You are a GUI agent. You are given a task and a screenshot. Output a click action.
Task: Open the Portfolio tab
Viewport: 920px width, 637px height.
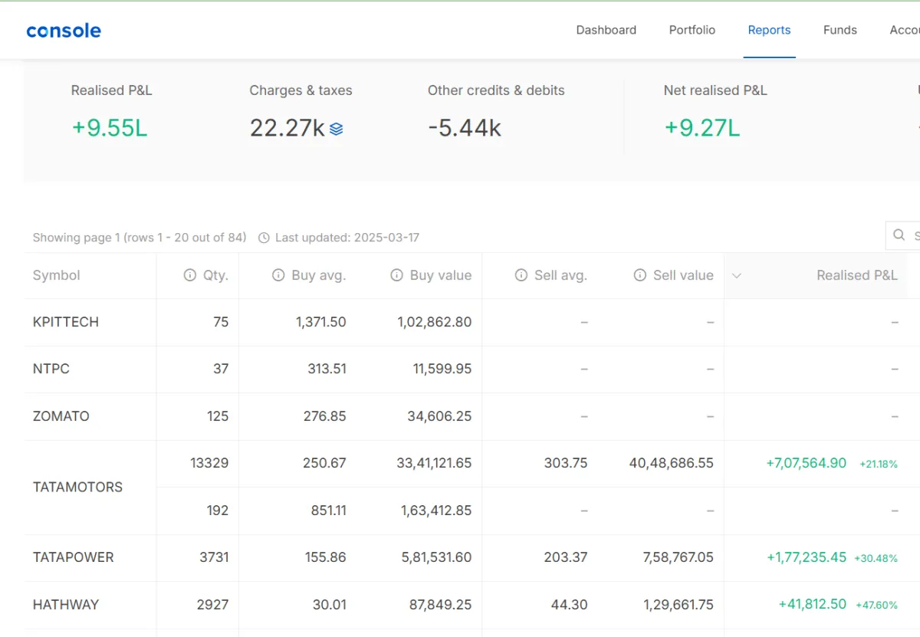[x=692, y=30]
